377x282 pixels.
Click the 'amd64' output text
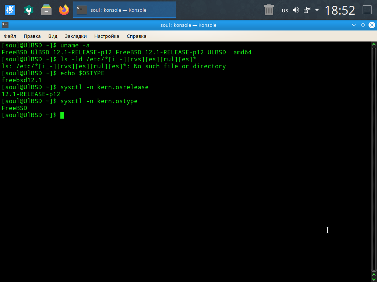click(242, 52)
